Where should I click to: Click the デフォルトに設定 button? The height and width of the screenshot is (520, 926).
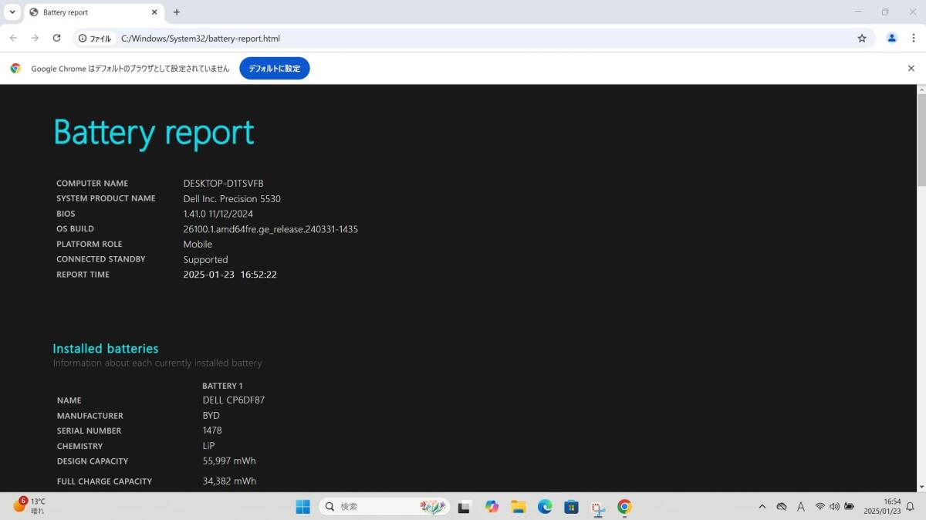(275, 68)
